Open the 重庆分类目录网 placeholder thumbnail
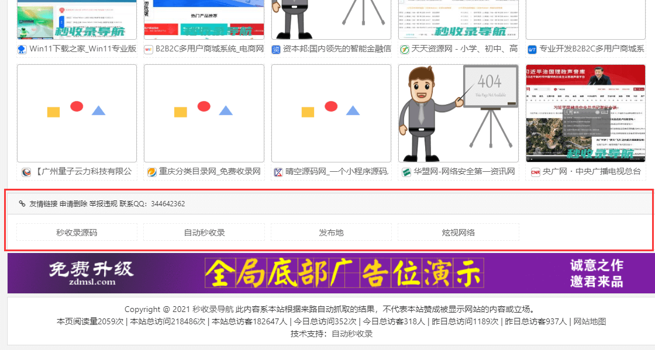This screenshot has width=655, height=350. click(204, 113)
